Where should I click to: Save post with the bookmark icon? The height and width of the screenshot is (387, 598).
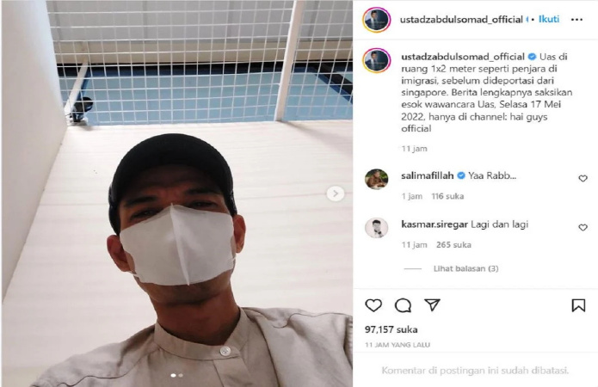pos(578,305)
